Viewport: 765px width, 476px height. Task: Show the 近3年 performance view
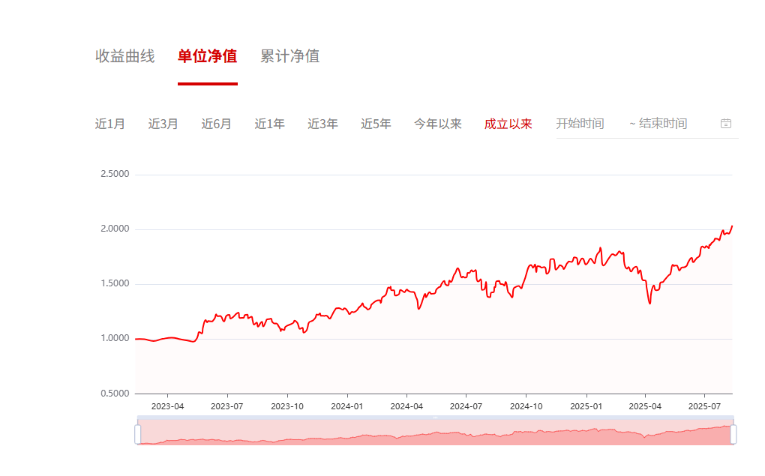(x=322, y=123)
